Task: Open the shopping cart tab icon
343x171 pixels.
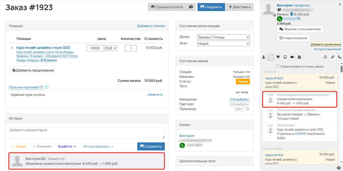Action: (278, 57)
